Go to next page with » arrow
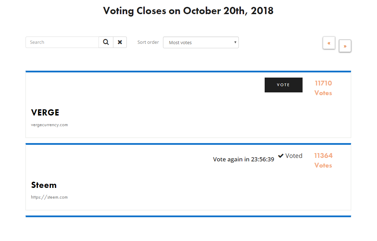Viewport: 377px width, 241px height. point(345,46)
